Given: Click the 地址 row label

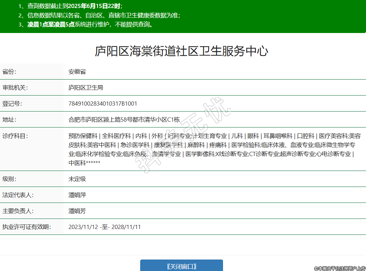Looking at the screenshot, I should (9, 120).
